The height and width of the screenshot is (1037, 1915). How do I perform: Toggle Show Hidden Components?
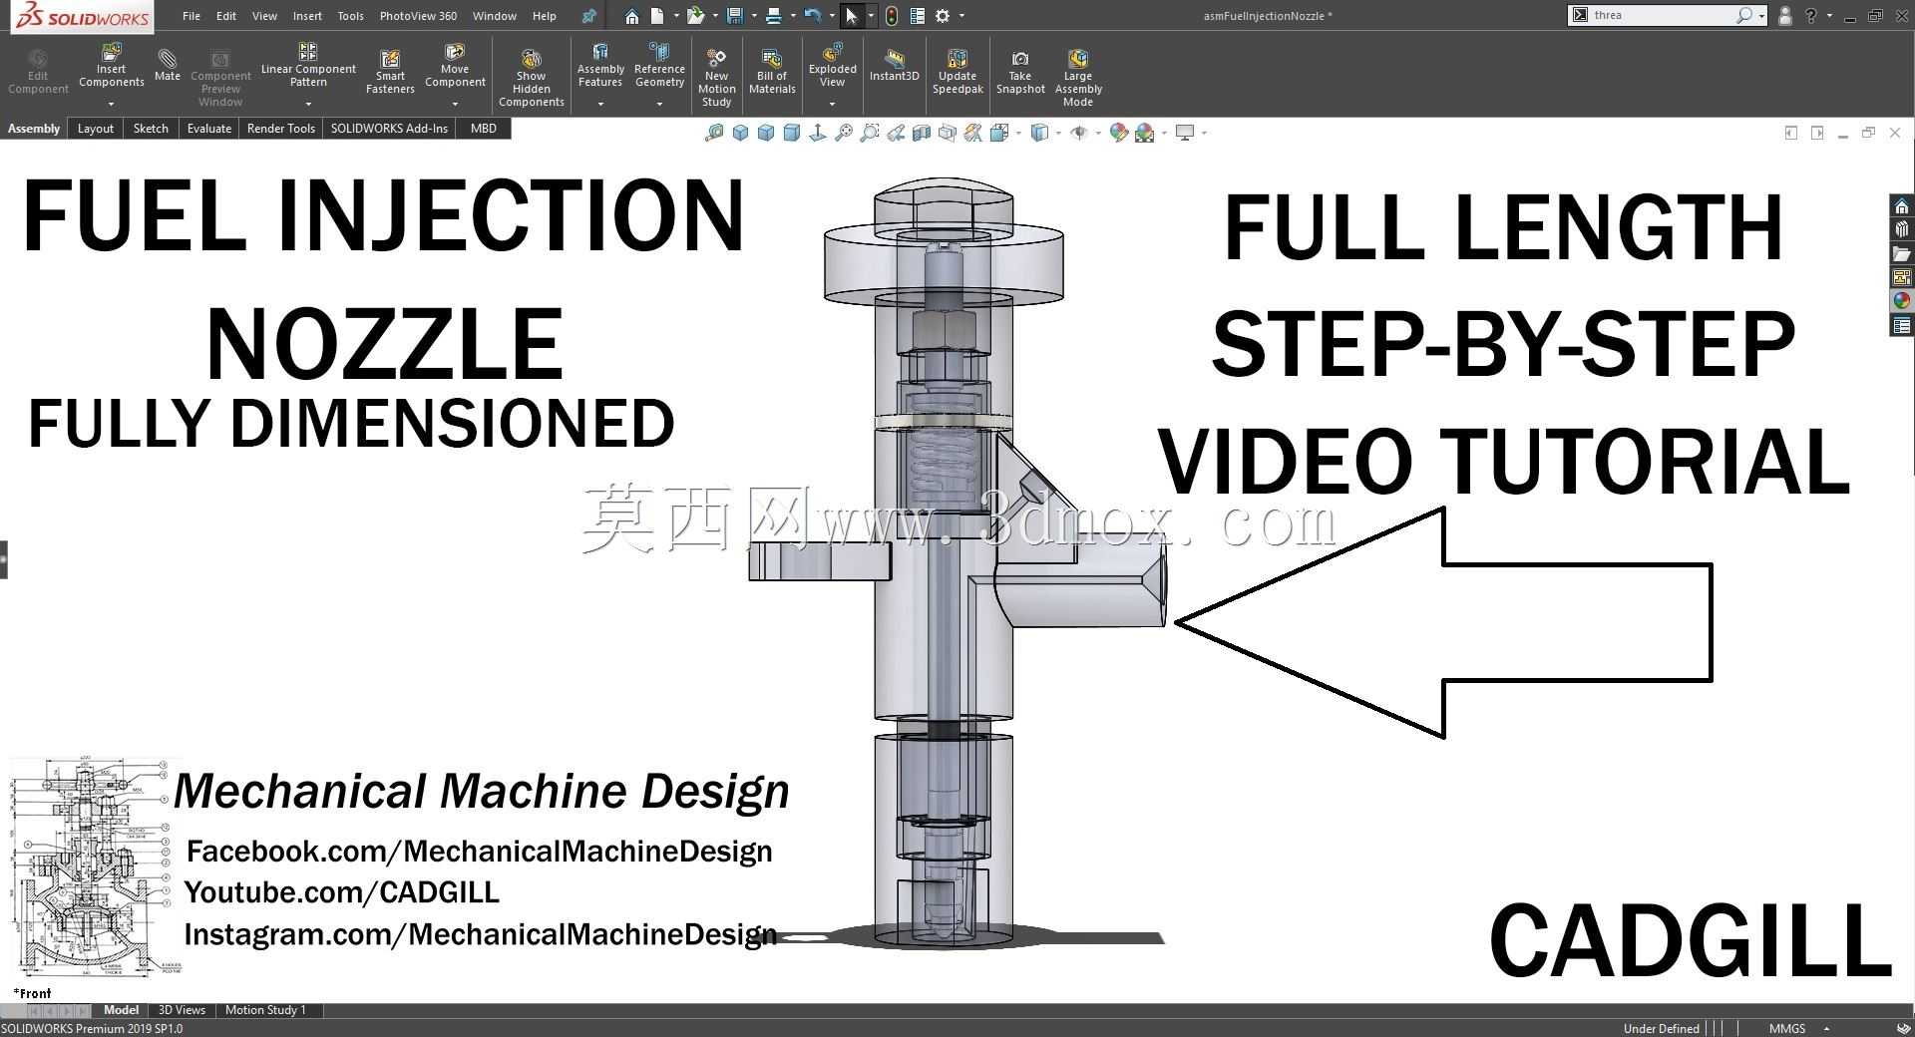[x=532, y=78]
